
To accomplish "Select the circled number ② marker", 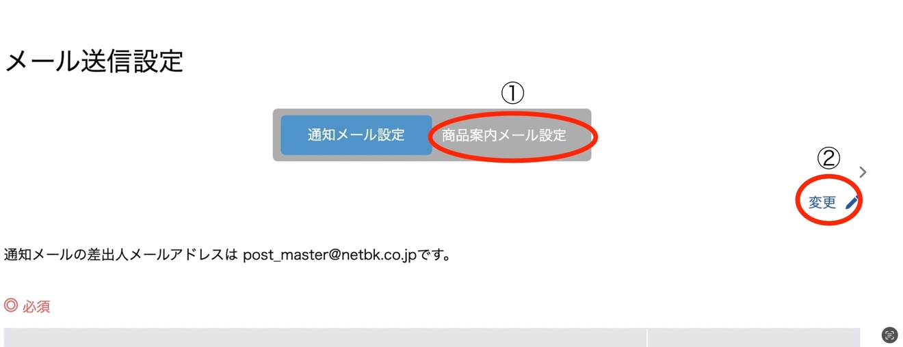I will [828, 158].
